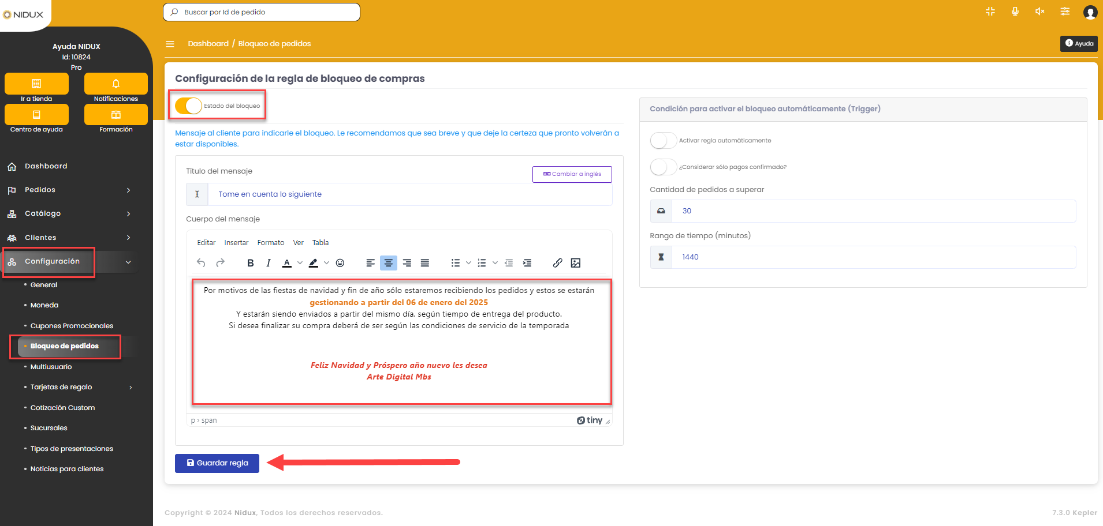Decrease indent in editor

point(509,263)
